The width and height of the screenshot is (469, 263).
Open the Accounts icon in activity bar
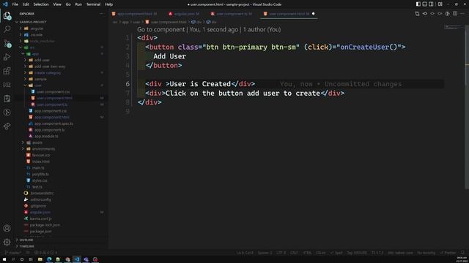[7, 229]
